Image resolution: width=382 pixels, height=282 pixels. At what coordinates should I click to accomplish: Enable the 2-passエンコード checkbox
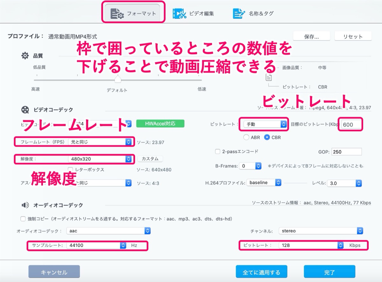[218, 151]
